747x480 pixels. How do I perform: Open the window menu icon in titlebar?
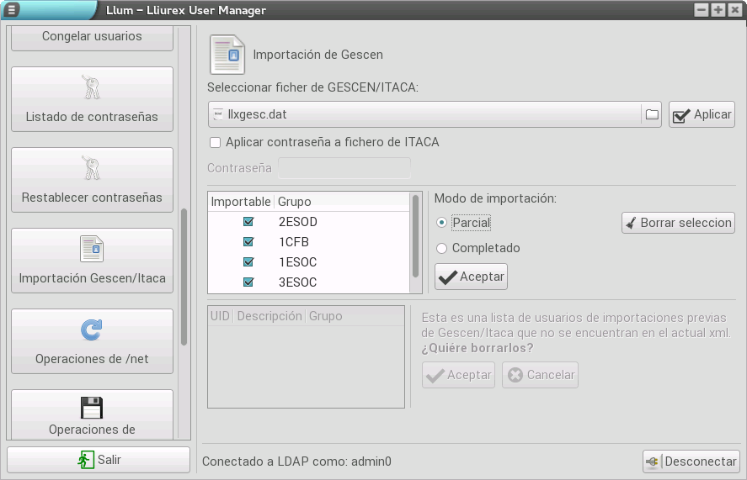(x=12, y=10)
